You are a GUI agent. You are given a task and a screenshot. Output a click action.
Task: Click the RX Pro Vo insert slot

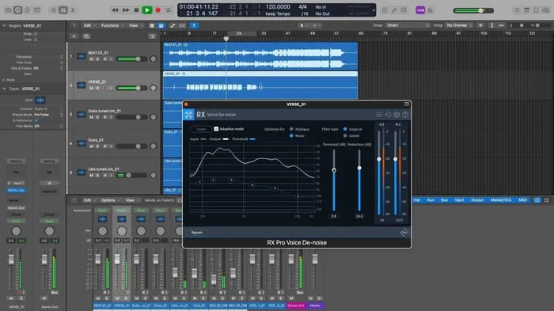click(x=16, y=191)
